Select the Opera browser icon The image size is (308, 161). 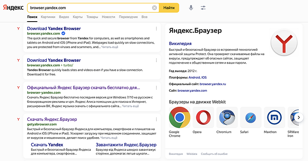203,117
